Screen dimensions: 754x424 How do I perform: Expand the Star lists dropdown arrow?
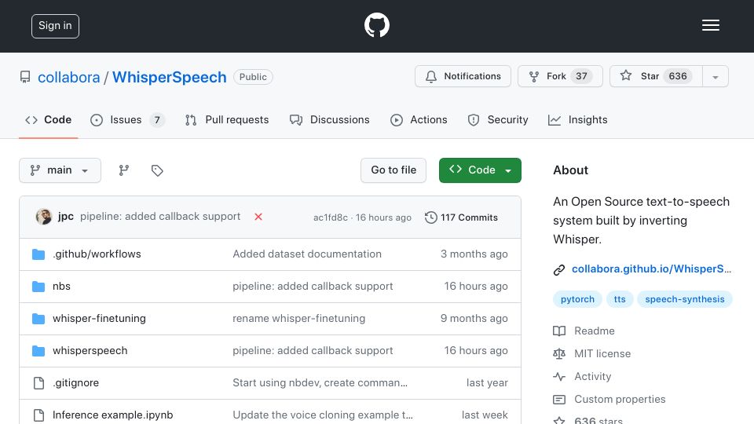[x=715, y=77]
